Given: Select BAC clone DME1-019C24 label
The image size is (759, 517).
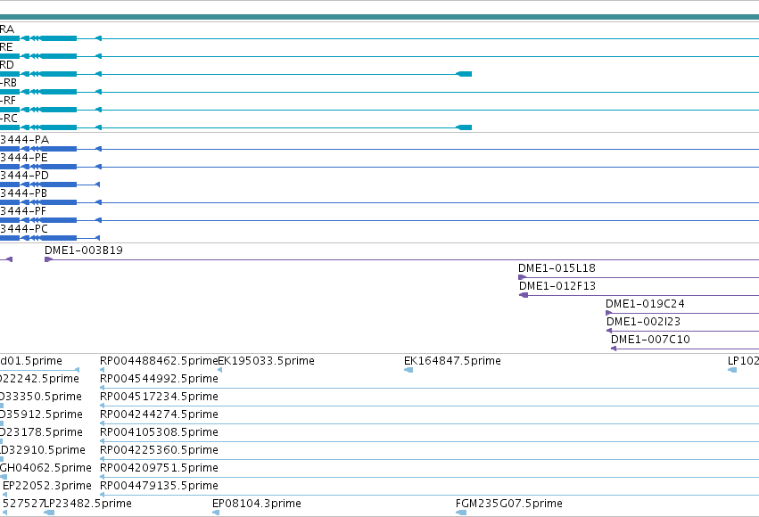Looking at the screenshot, I should point(645,304).
